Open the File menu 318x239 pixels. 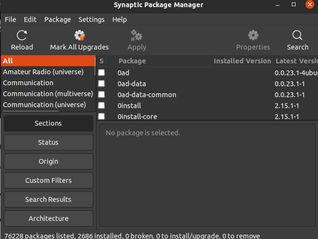click(x=10, y=20)
